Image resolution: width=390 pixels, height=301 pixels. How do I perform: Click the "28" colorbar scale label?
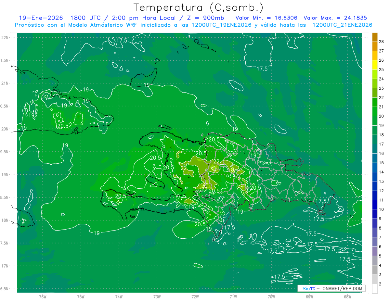(x=382, y=41)
